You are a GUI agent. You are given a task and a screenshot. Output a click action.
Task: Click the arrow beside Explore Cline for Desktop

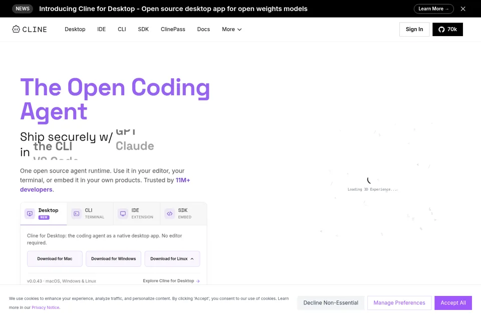tap(198, 281)
